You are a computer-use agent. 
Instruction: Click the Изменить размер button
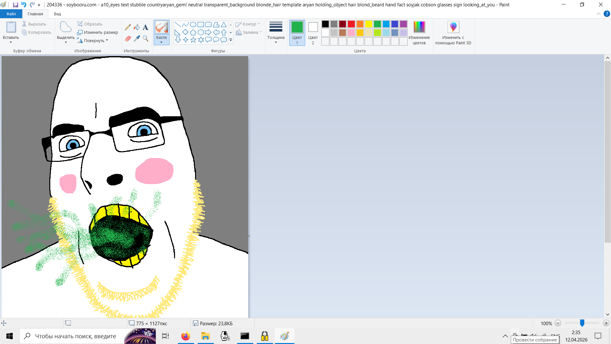pyautogui.click(x=98, y=32)
